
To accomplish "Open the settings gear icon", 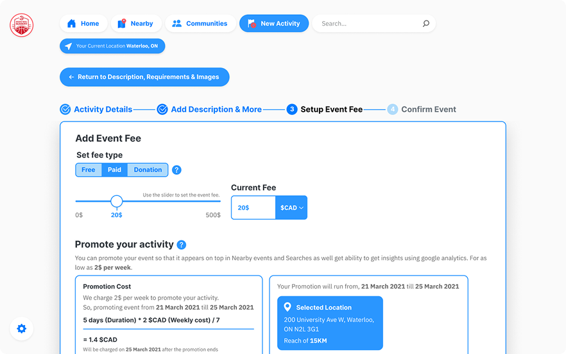I will pyautogui.click(x=21, y=329).
